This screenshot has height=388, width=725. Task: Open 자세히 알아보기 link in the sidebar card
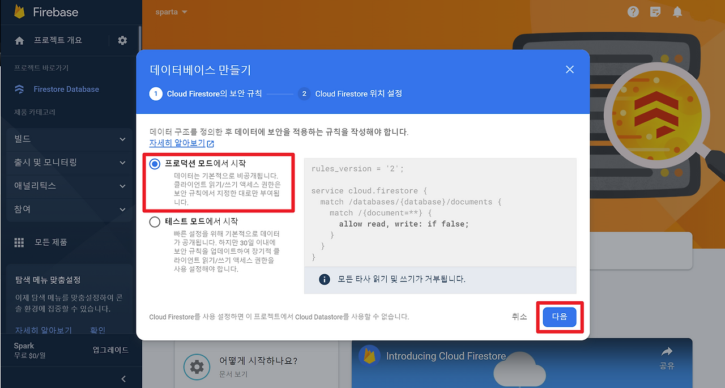[x=44, y=330]
